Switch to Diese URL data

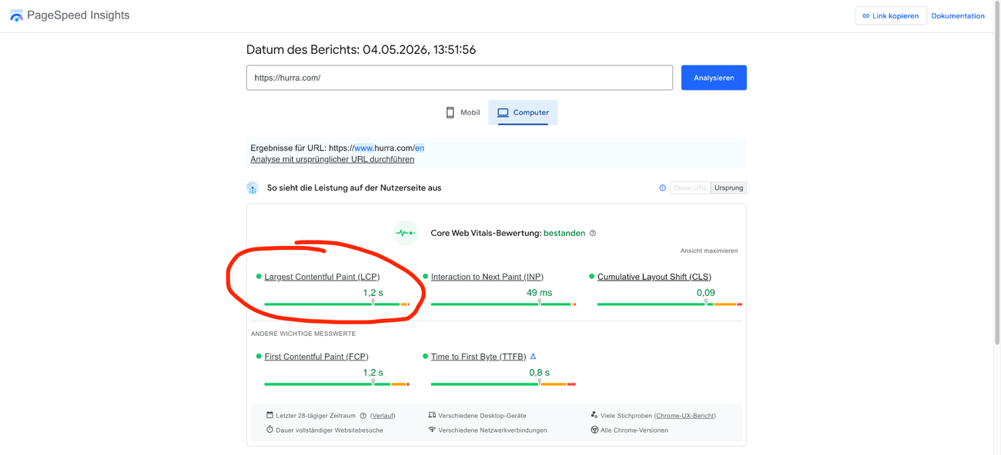point(690,188)
